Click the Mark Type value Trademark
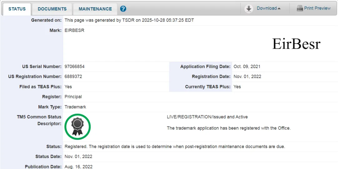338x169 pixels. coord(75,107)
